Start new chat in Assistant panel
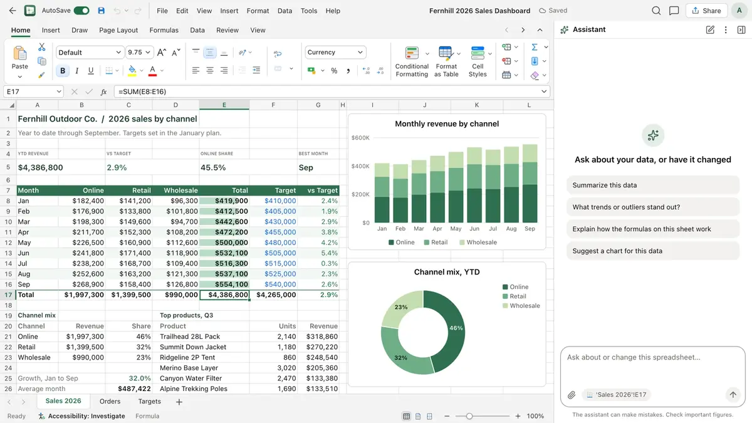Viewport: 752px width, 423px height. pos(710,29)
